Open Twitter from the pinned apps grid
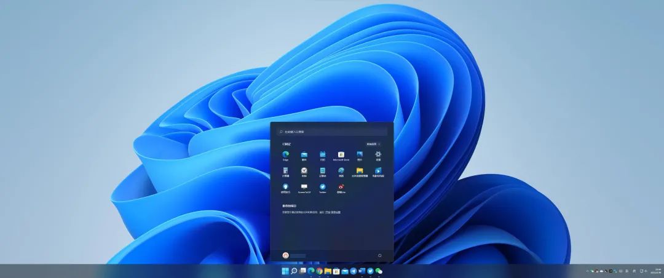The width and height of the screenshot is (664, 278). (323, 189)
